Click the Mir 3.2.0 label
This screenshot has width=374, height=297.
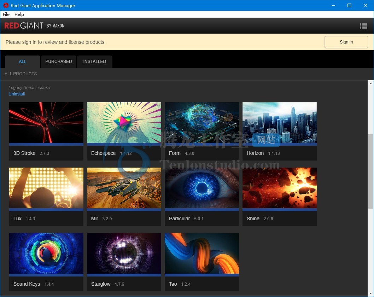(101, 219)
